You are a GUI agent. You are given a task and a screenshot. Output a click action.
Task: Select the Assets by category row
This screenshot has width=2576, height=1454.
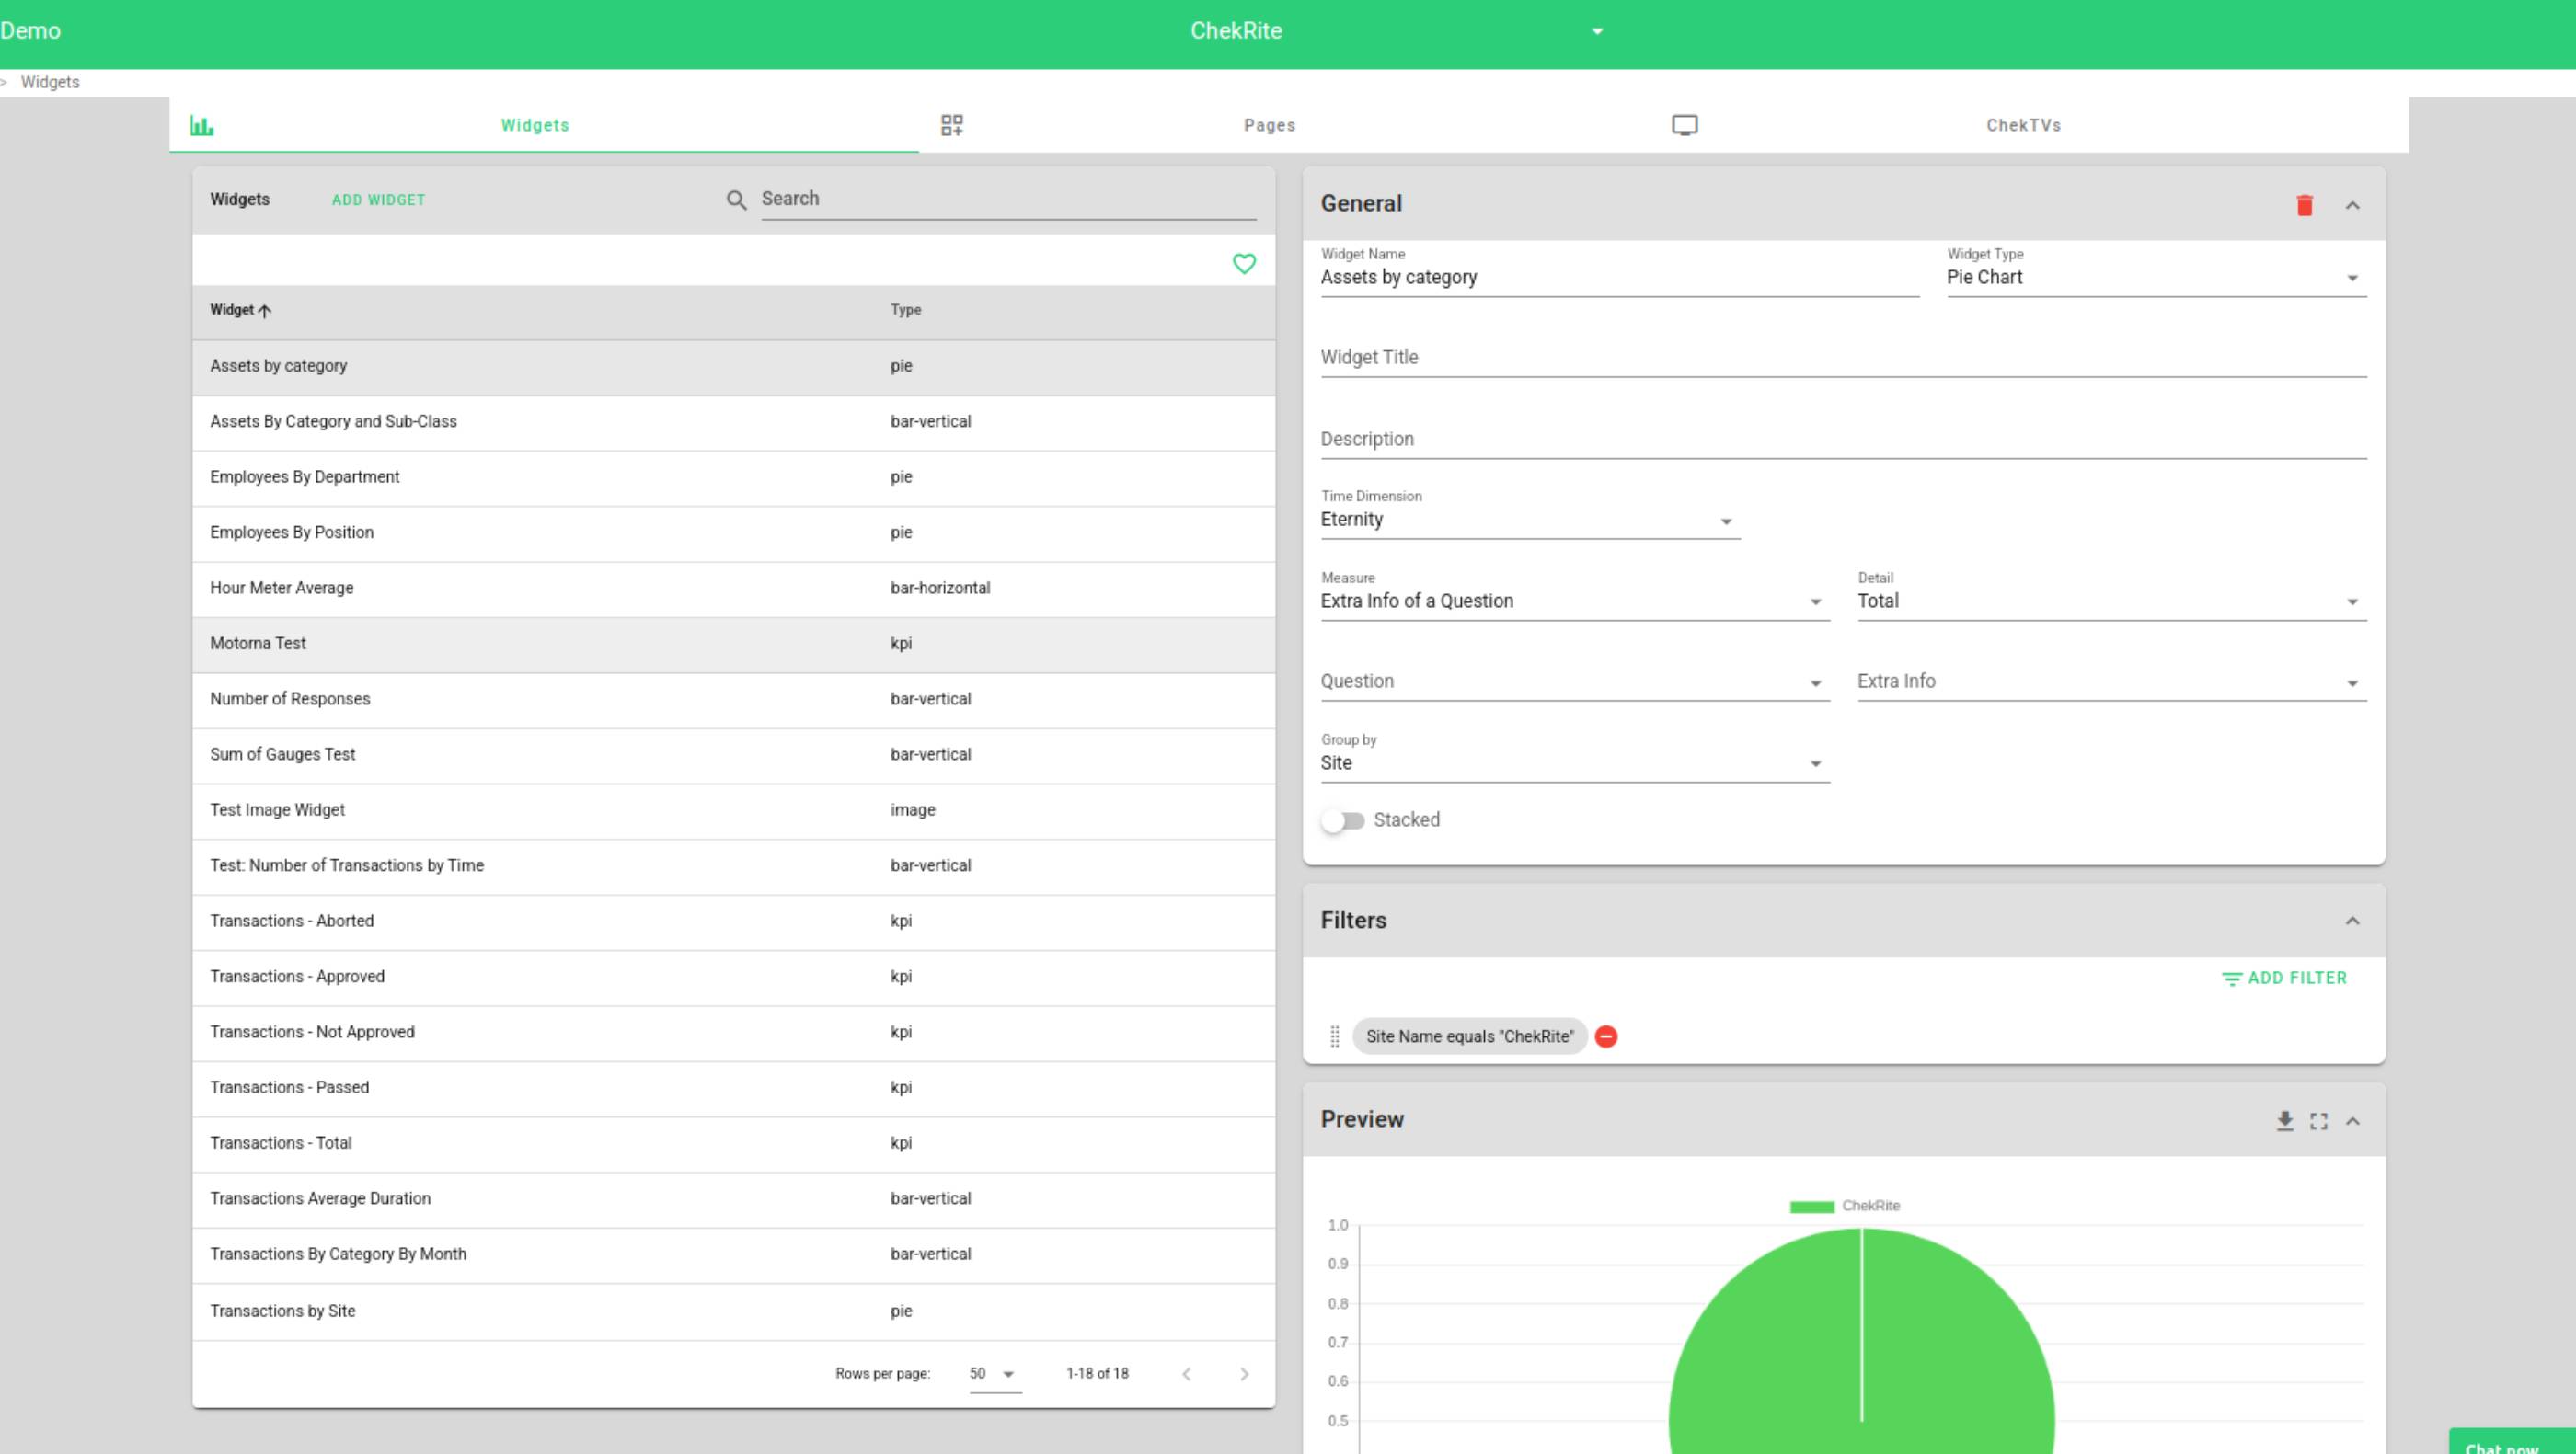click(733, 367)
